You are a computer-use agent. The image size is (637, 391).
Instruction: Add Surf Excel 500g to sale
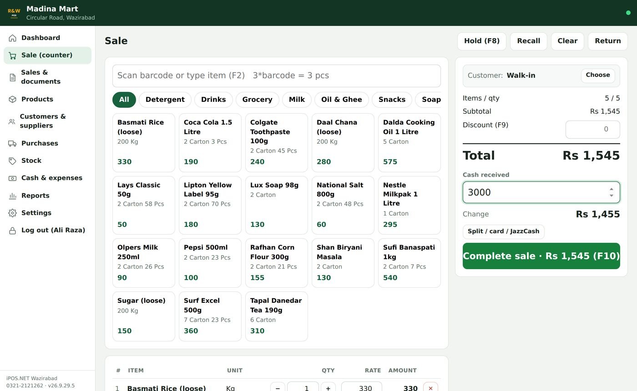click(x=210, y=316)
